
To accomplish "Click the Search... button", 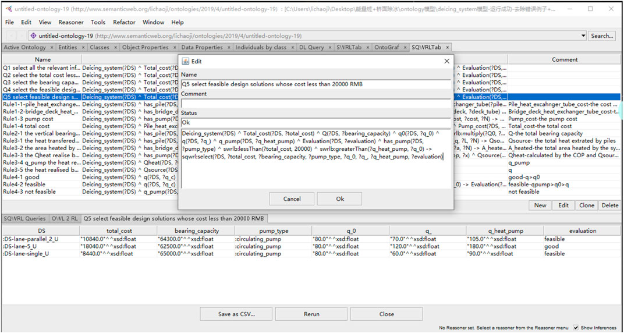I will tap(602, 36).
